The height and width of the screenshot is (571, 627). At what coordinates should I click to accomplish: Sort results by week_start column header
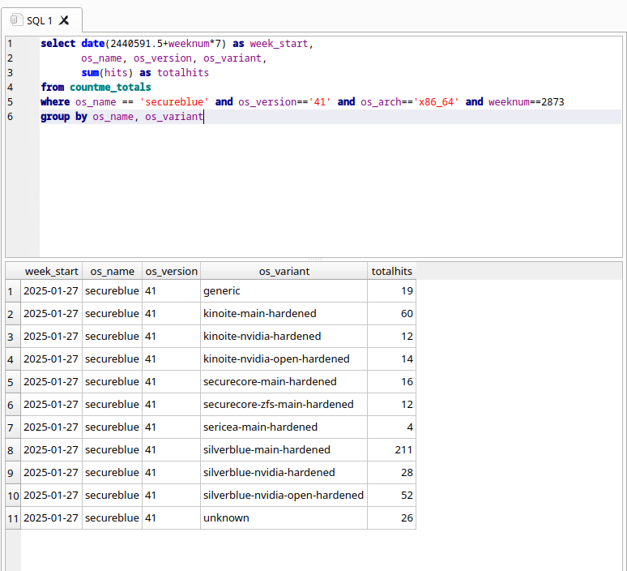[x=51, y=271]
